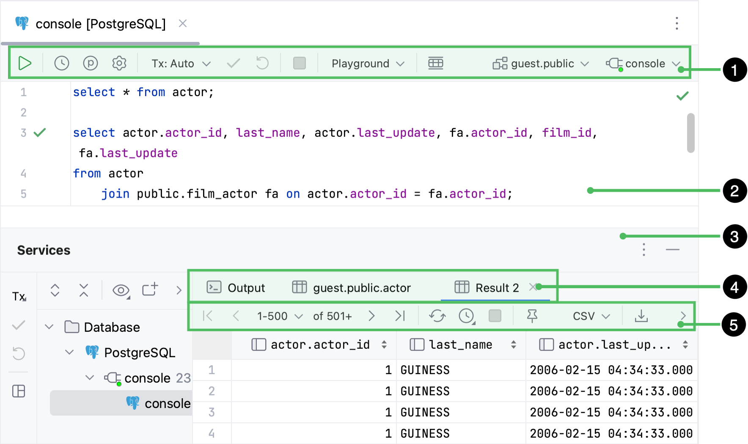Pin the Result 2 tab

(533, 316)
